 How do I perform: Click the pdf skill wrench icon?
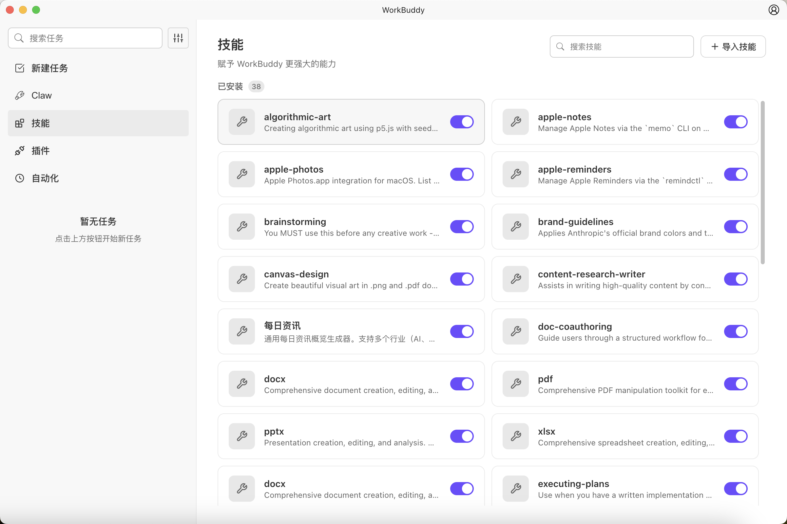[x=515, y=384]
